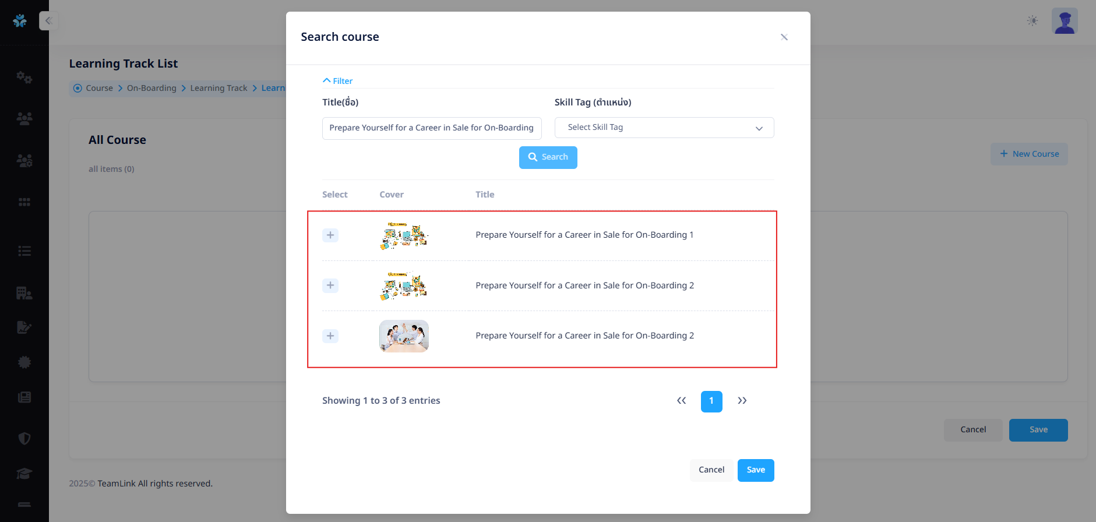
Task: Open the Select Skill Tag dropdown
Action: [x=664, y=128]
